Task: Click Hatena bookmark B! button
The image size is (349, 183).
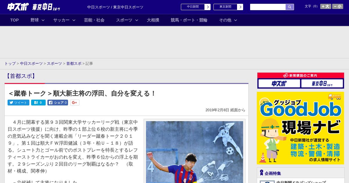Action: [38, 103]
